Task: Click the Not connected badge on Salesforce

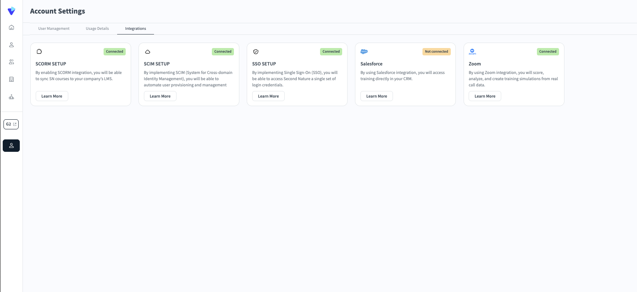Action: click(x=436, y=52)
